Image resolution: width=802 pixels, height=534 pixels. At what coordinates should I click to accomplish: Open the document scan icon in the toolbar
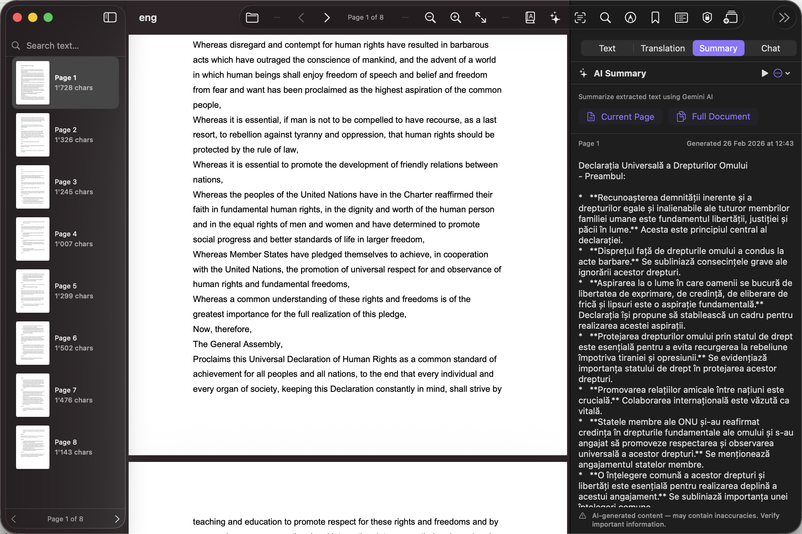730,17
